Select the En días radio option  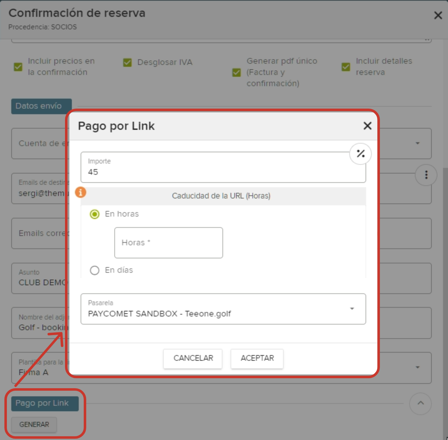[95, 270]
